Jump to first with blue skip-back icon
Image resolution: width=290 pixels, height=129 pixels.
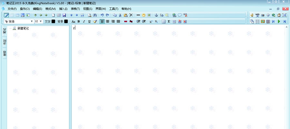273,21
